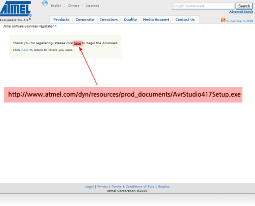Click Atmel Software Download Registration breadcrumb
Image resolution: width=255 pixels, height=206 pixels.
click(x=29, y=26)
